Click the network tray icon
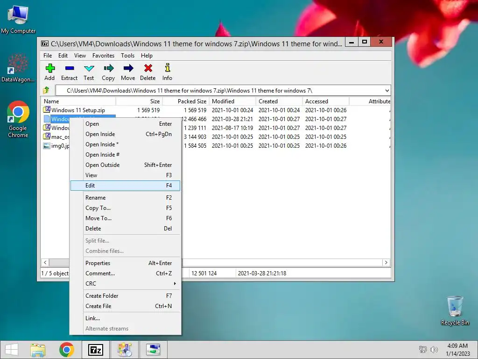The height and width of the screenshot is (359, 478). click(423, 350)
